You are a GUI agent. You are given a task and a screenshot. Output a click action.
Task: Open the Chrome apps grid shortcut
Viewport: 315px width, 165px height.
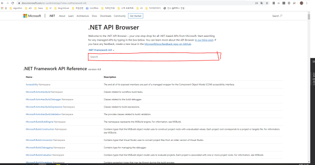[x=2, y=8]
